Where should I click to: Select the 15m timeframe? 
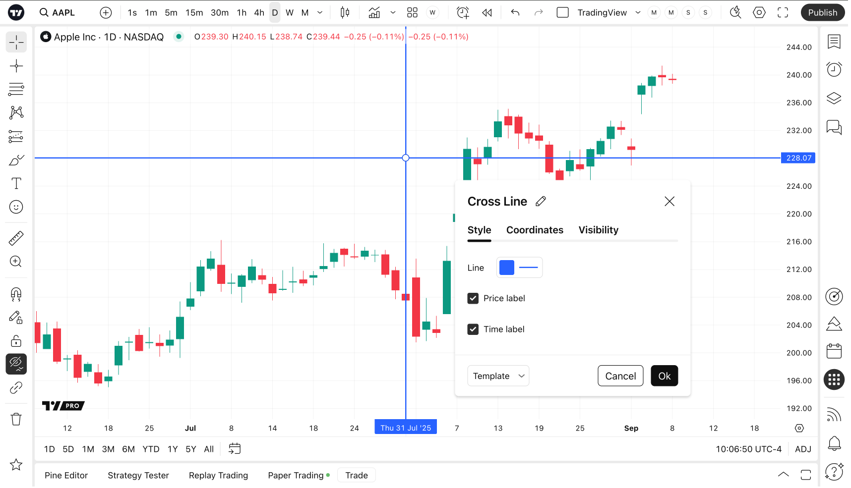click(195, 13)
